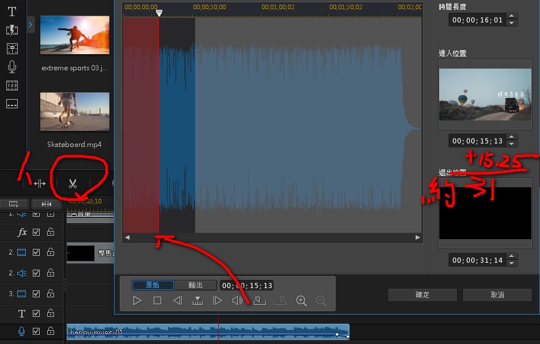Click the video track 2 icon
540x344 pixels.
(22, 252)
